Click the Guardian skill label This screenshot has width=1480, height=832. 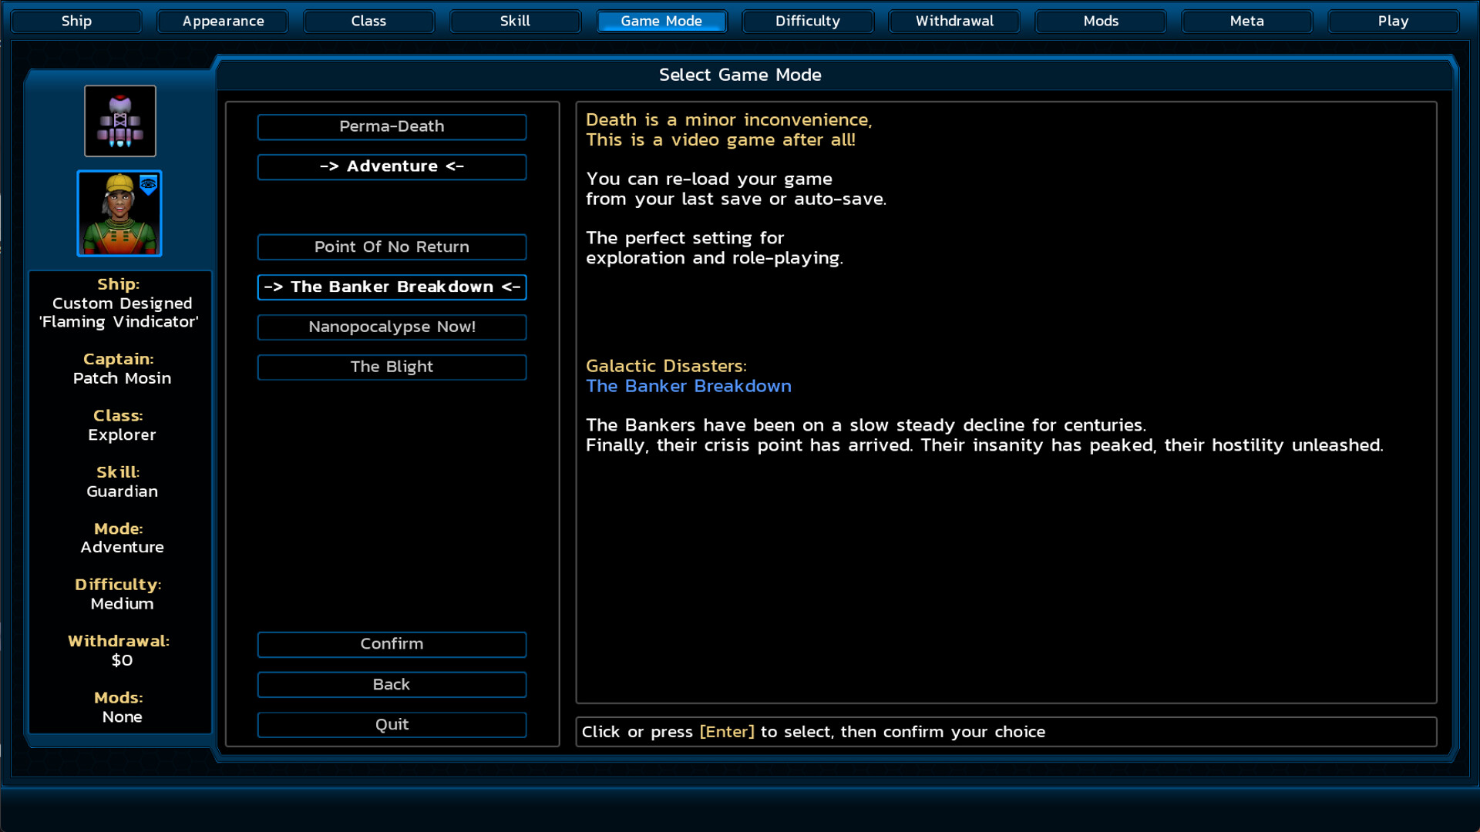coord(121,491)
